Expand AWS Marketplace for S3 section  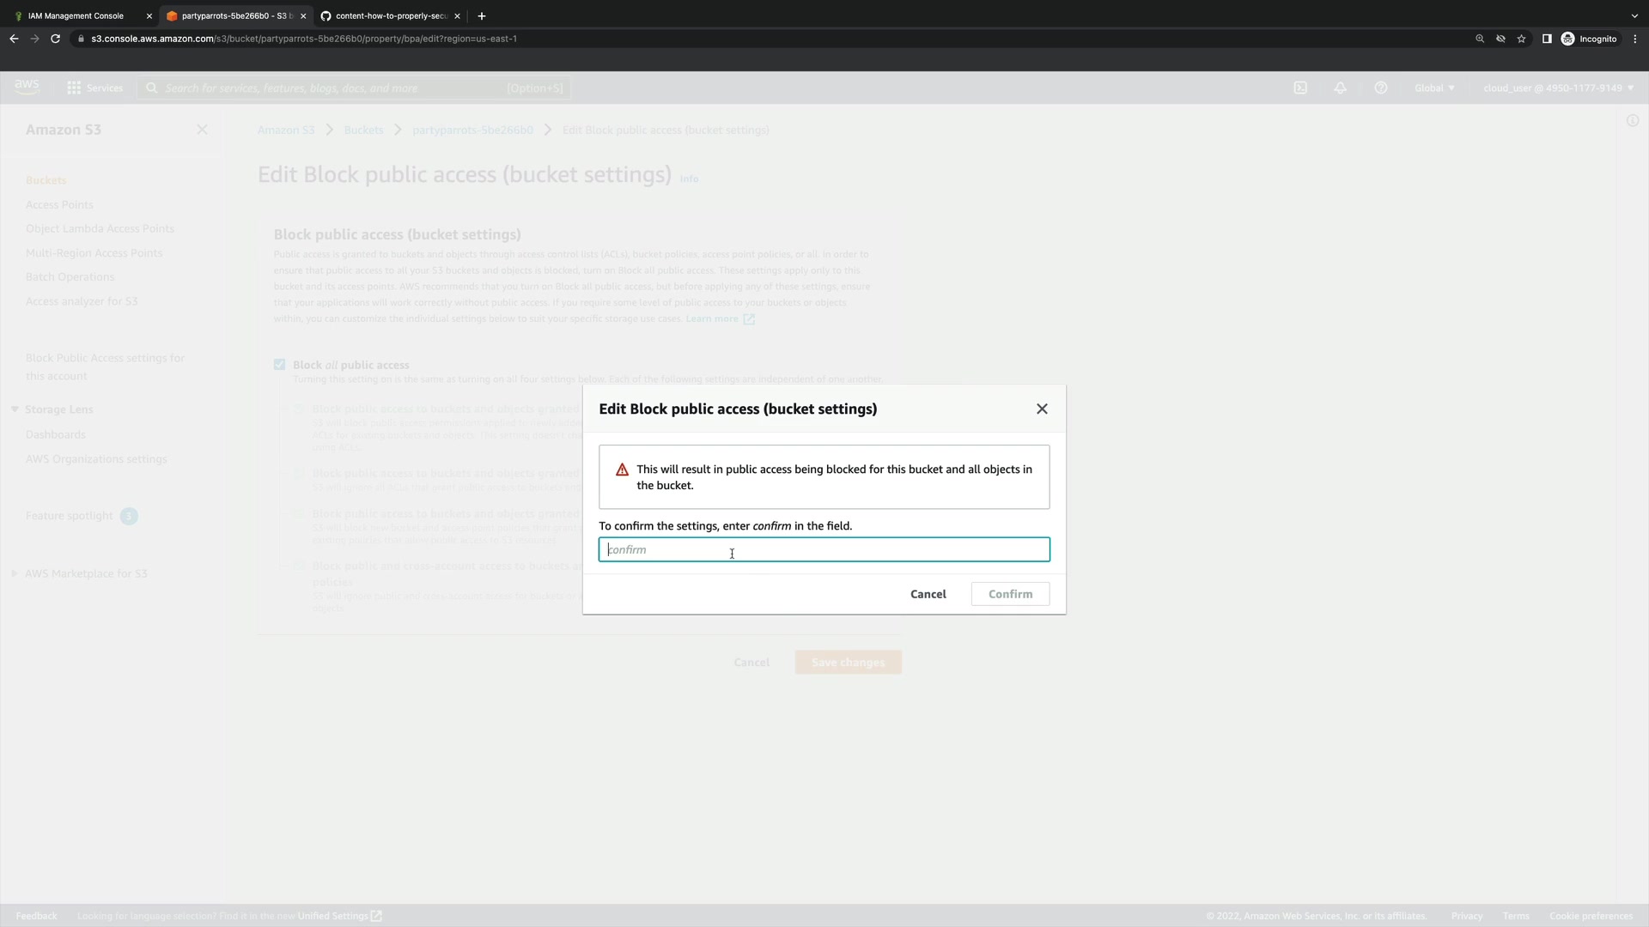tap(15, 573)
